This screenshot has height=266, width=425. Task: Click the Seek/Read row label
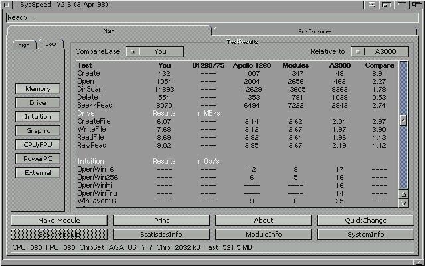(95, 105)
